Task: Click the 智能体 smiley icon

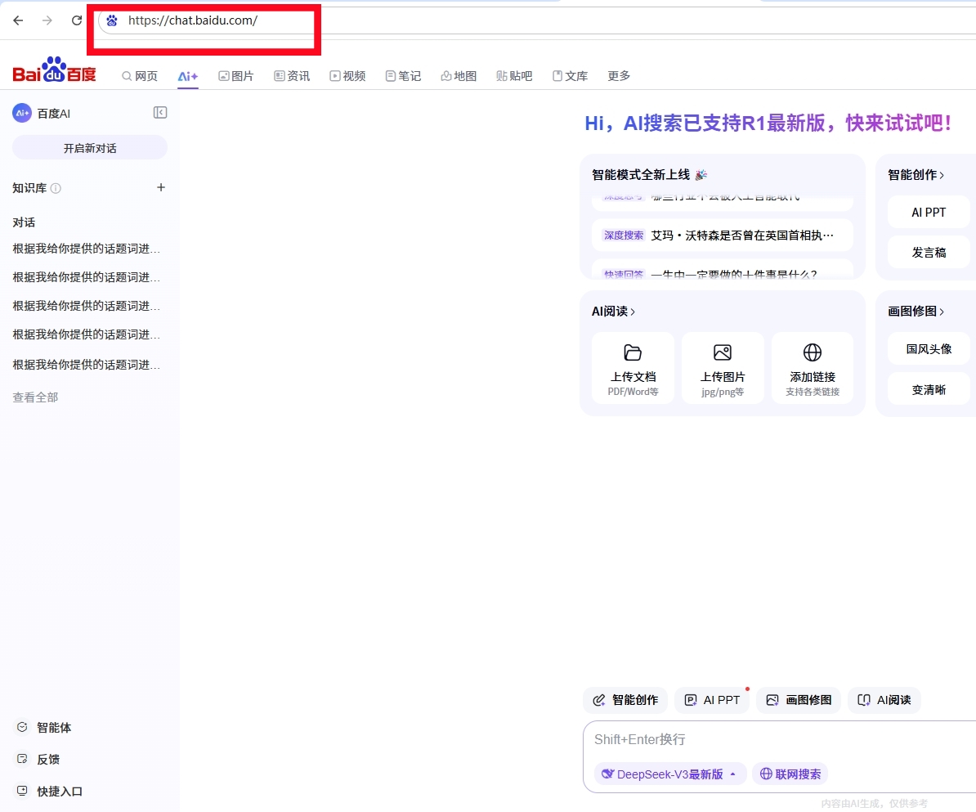Action: click(22, 727)
